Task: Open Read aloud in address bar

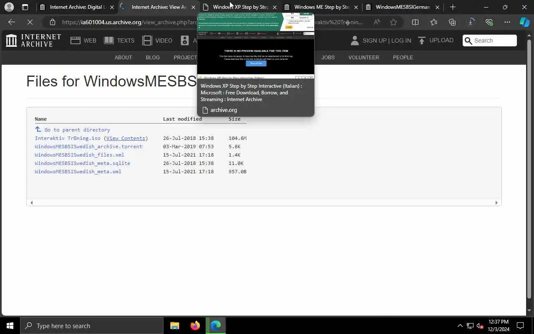Action: [x=377, y=22]
